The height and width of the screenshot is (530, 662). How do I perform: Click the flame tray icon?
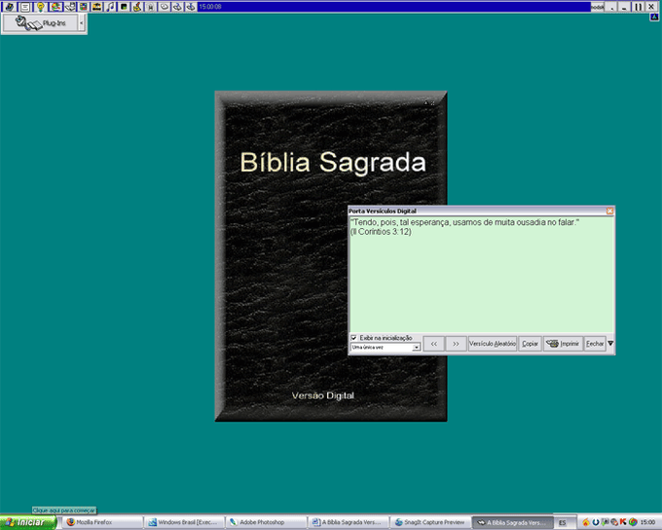[585, 522]
